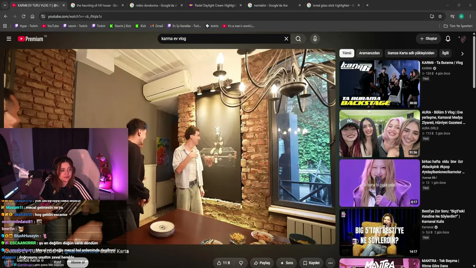Open 'nesrin - Twitch' bookmark
The height and width of the screenshot is (268, 476).
coord(75,26)
